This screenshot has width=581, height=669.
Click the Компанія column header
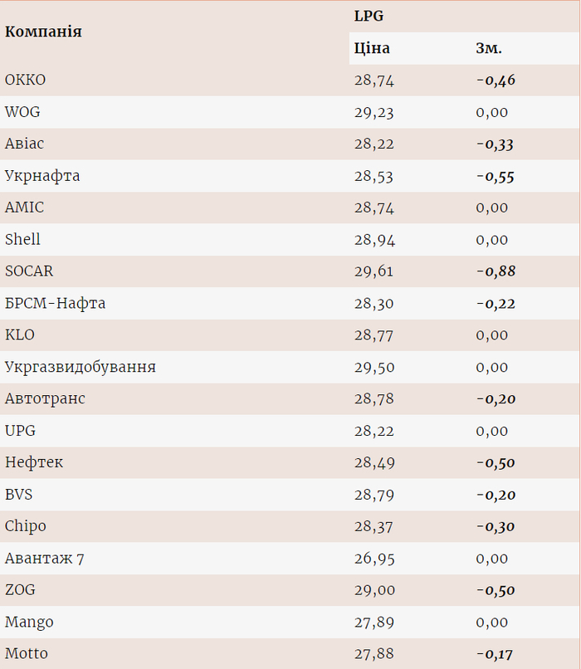pos(43,32)
